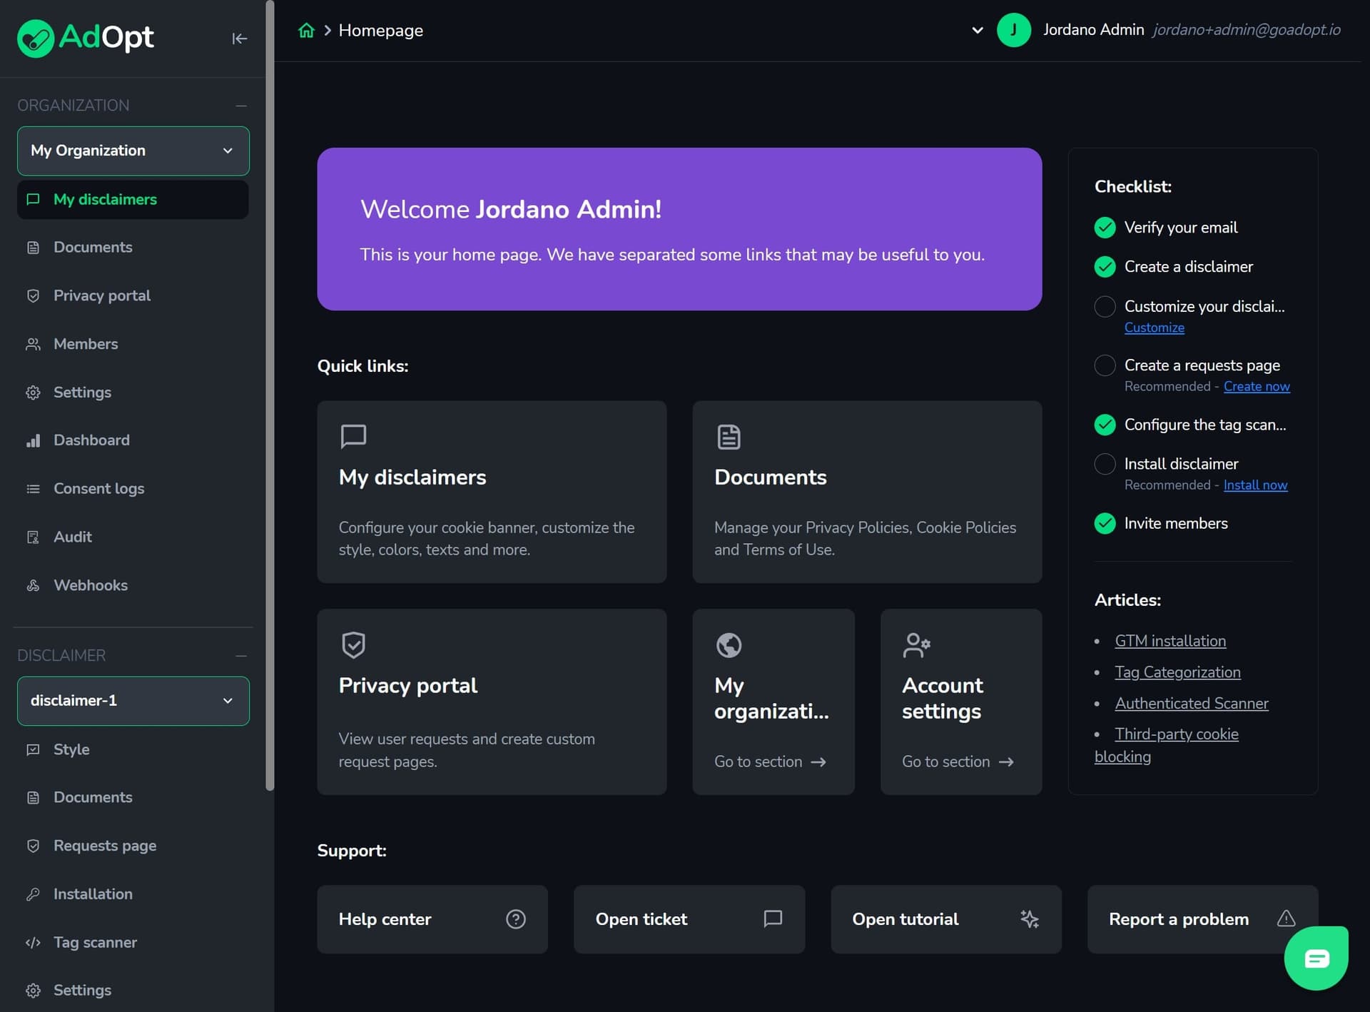Open My disclaimers in sidebar
Viewport: 1370px width, 1012px height.
pos(133,199)
